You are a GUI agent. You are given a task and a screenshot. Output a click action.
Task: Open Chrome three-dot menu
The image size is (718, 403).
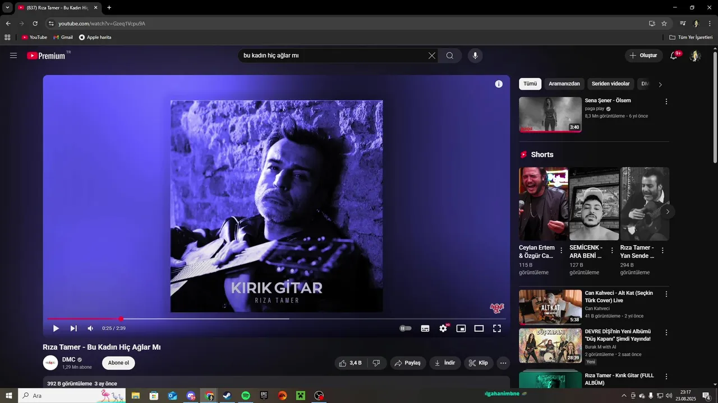710,24
